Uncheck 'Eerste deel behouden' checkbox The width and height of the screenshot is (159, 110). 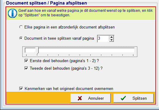26,61
